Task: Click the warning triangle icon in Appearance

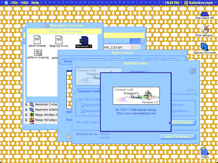Action: 69,136
